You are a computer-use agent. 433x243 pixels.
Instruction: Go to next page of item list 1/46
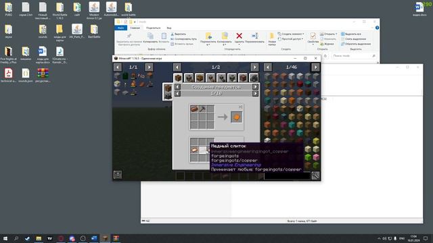coord(316,67)
